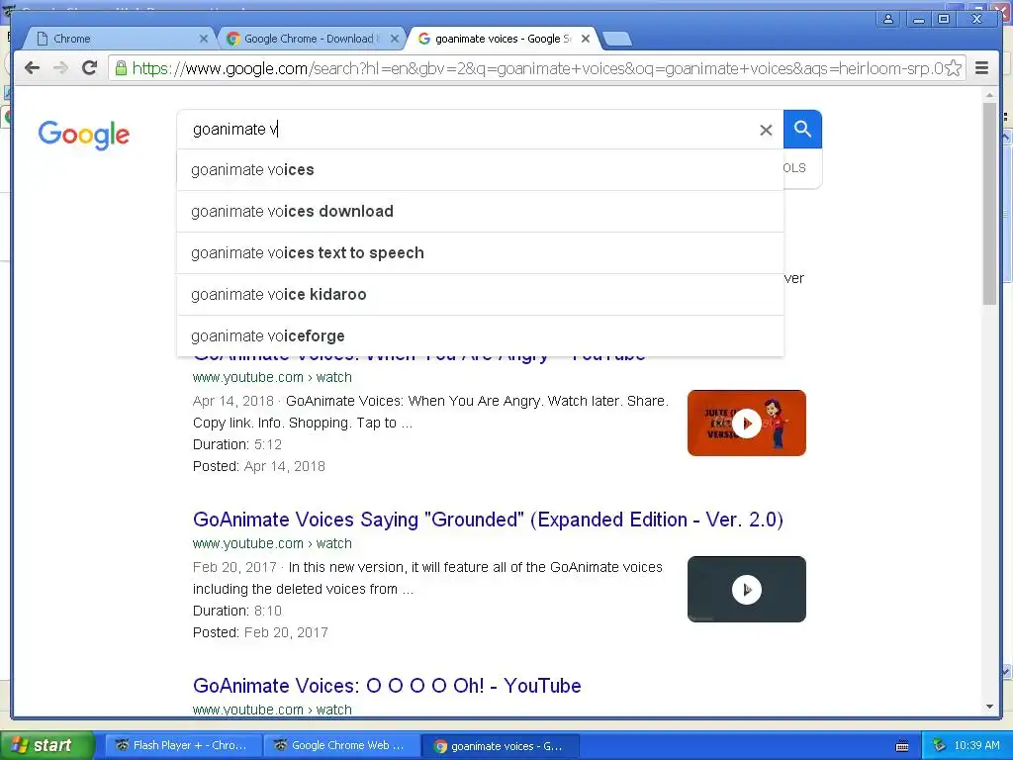
Task: Switch to 'Google Chrome - Download' tab
Action: (312, 39)
